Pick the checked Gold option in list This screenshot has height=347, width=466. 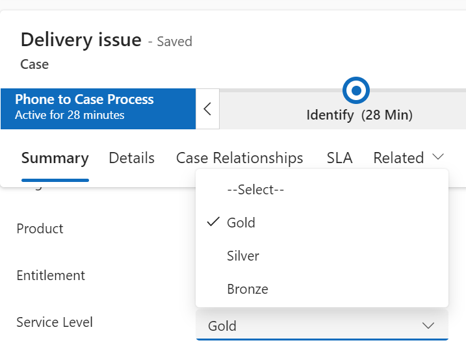coord(241,223)
